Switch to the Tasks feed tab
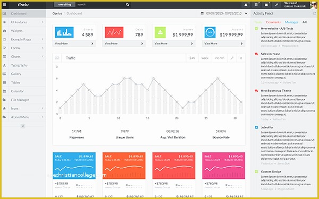This screenshot has width=319, height=199. (258, 22)
